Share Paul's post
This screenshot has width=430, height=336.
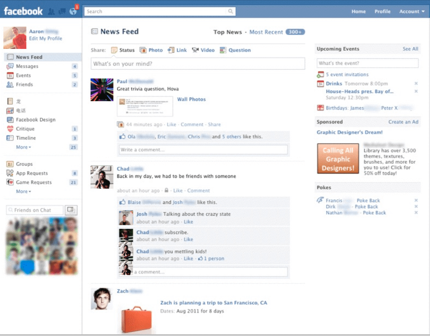[214, 125]
